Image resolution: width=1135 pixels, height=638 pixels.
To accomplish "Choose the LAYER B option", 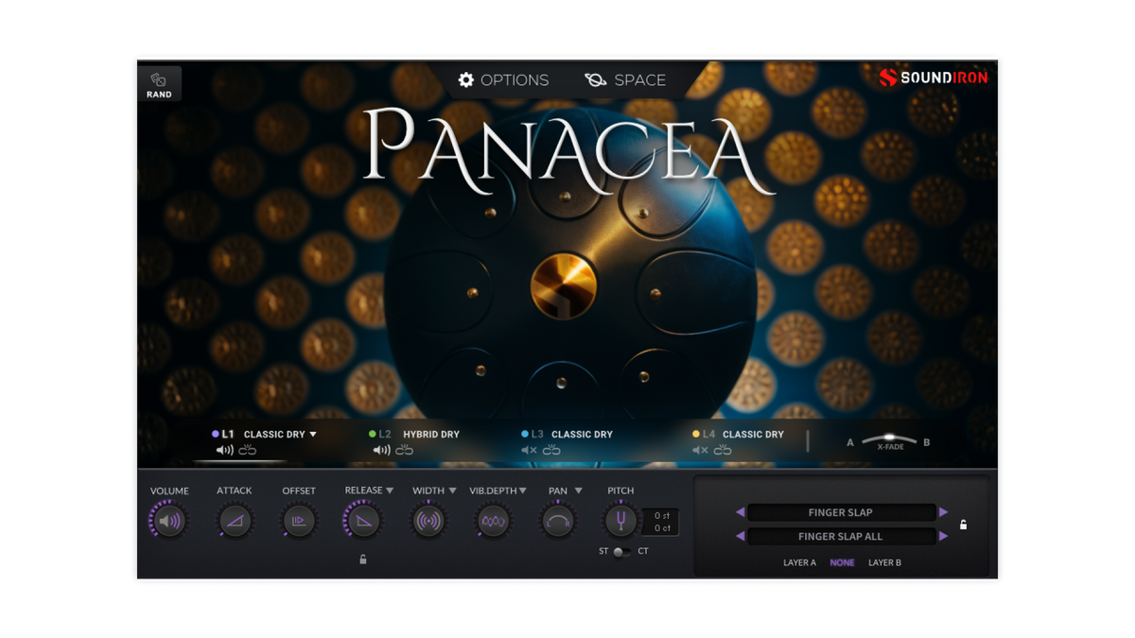I will pyautogui.click(x=885, y=562).
